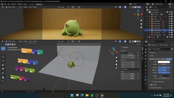The image size is (174, 98).
Task: Toggle visibility of TriLamp-Fill in outliner
Action: click(x=169, y=32)
